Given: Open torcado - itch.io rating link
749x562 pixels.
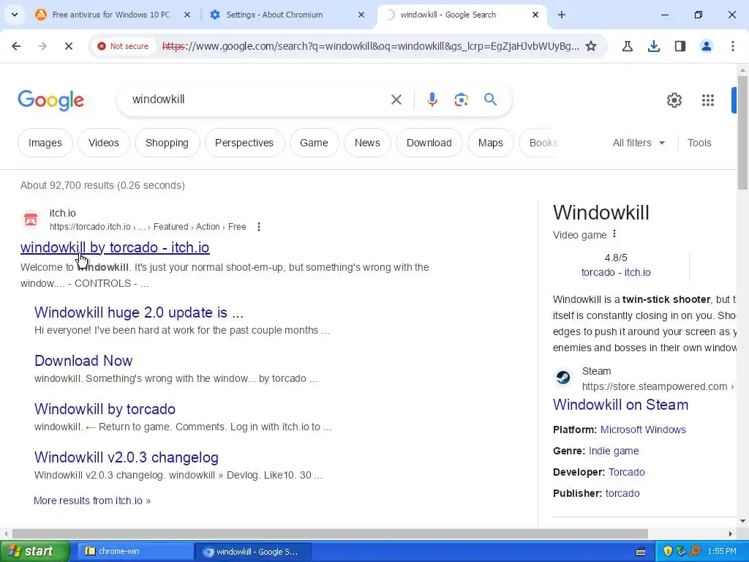Looking at the screenshot, I should 615,272.
